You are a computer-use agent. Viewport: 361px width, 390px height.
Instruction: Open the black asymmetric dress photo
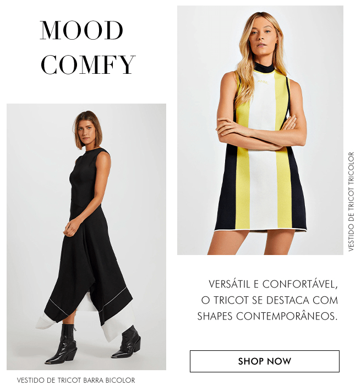86,236
